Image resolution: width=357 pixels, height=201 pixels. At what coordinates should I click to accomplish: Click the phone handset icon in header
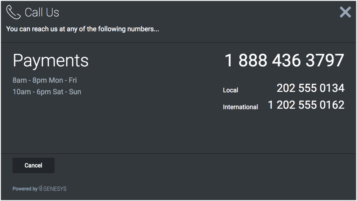(x=13, y=12)
